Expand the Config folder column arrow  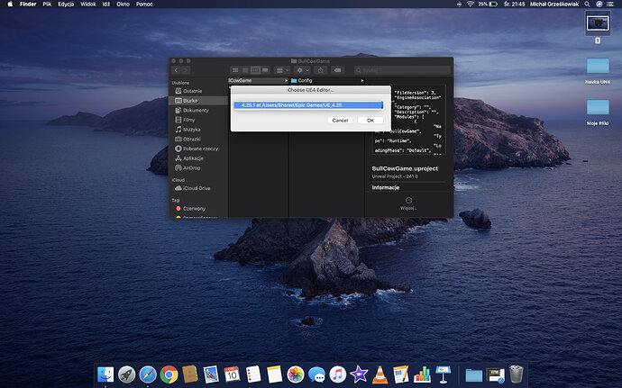coord(361,80)
